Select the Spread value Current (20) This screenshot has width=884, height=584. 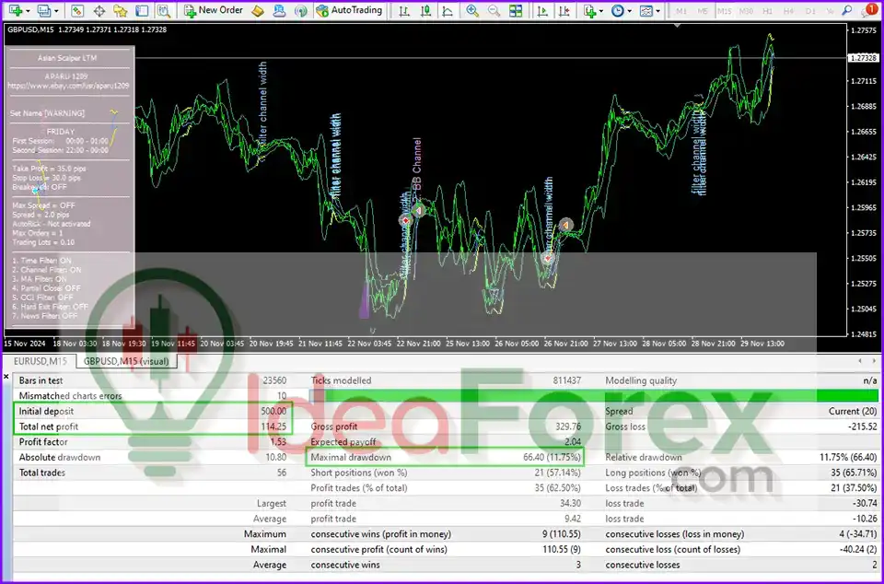coord(853,412)
